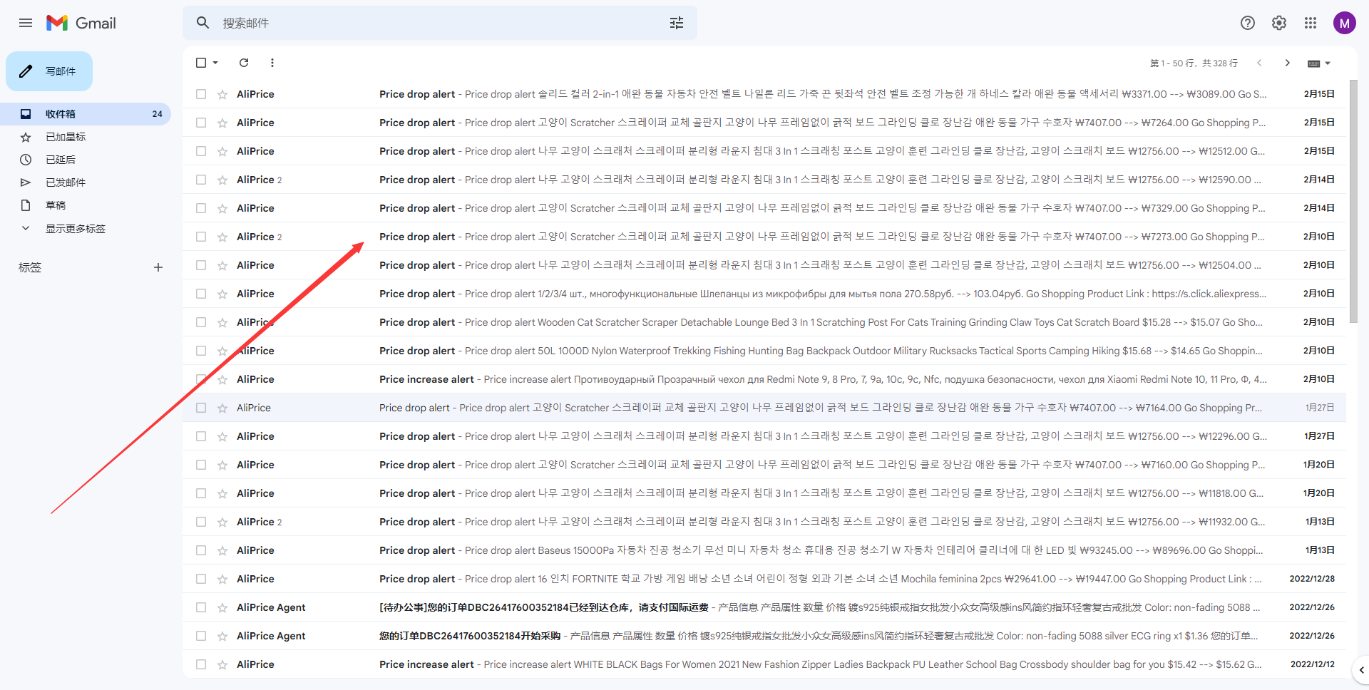Go to previous page of emails
This screenshot has width=1369, height=690.
coord(1259,63)
